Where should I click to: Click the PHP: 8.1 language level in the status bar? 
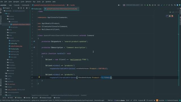(111, 100)
